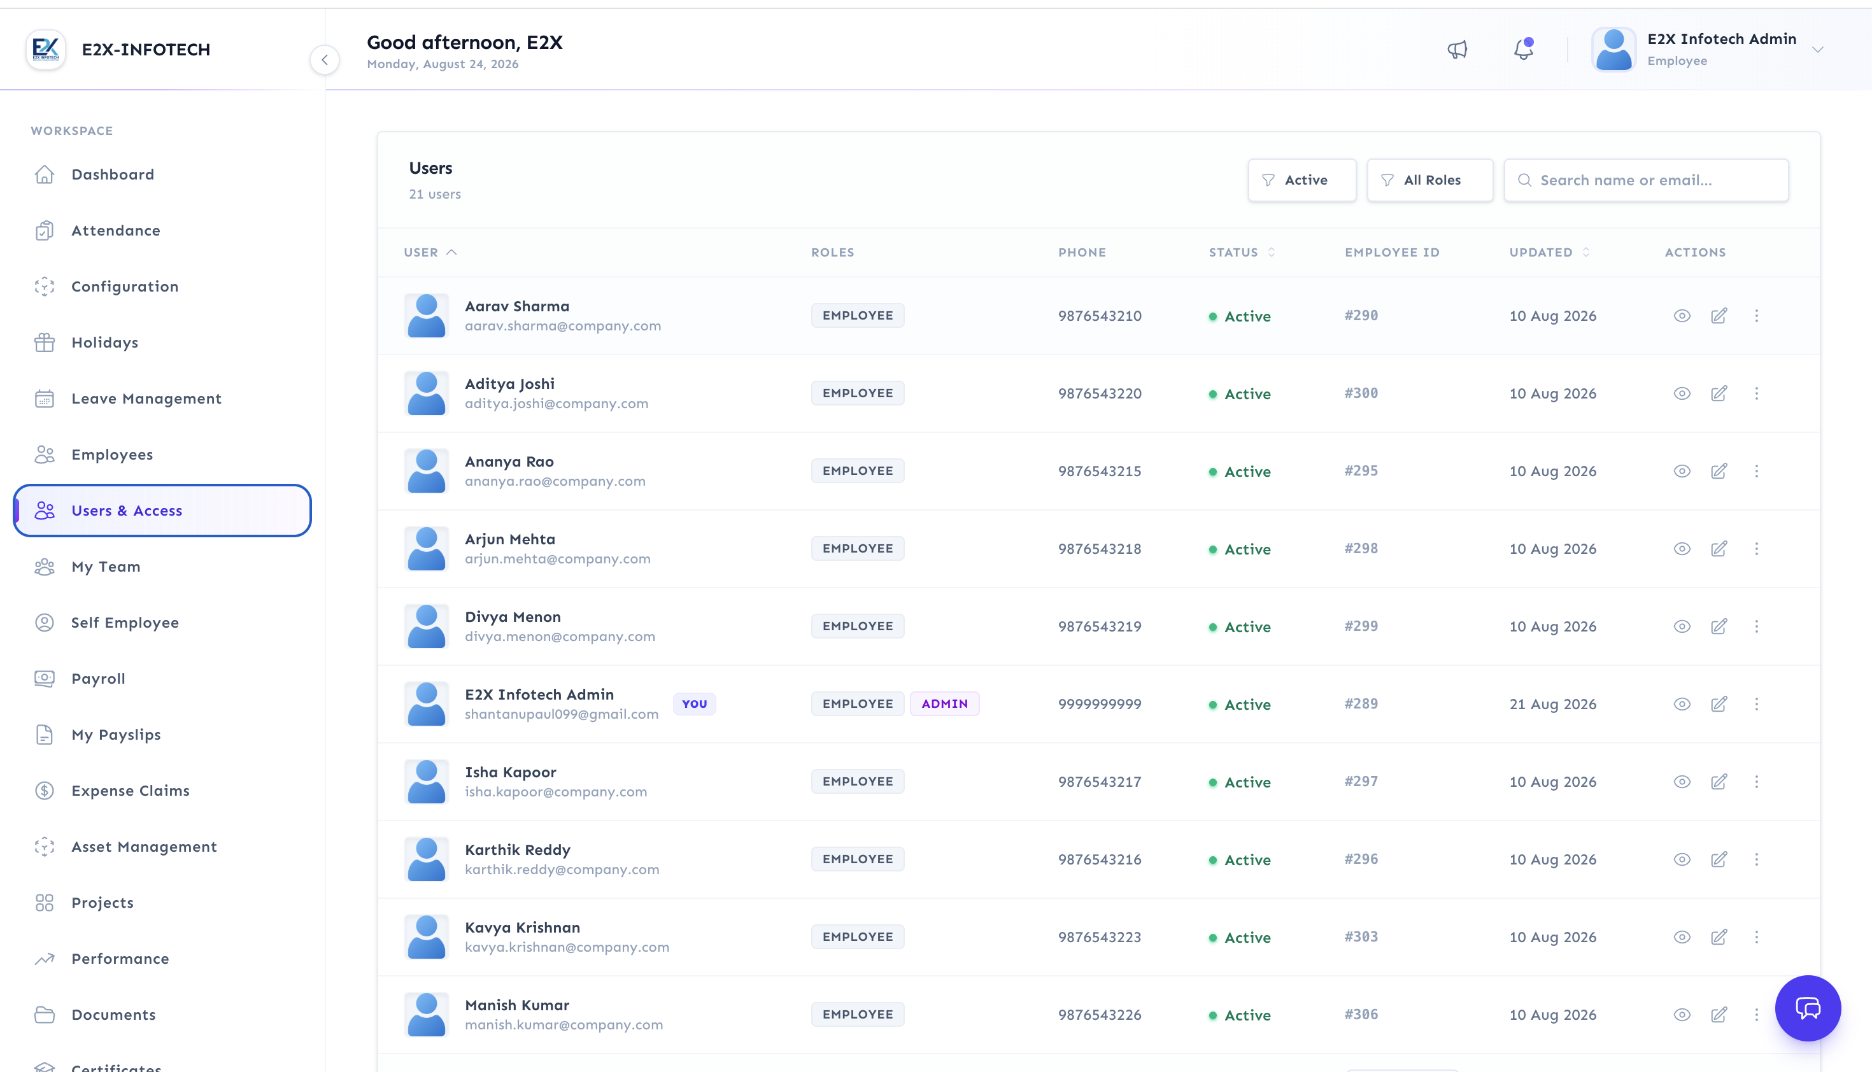
Task: Go to My Team
Action: (162, 566)
